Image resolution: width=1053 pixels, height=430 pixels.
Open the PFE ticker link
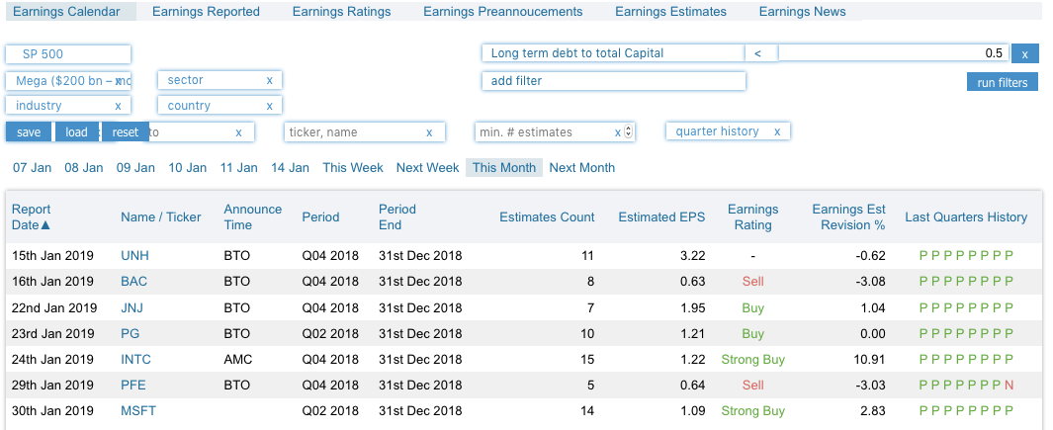132,385
